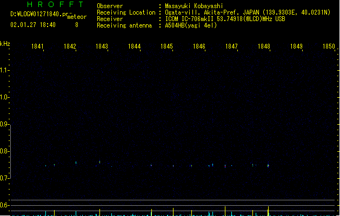Click the meteor count value 8
The width and height of the screenshot is (340, 216).
[x=77, y=25]
